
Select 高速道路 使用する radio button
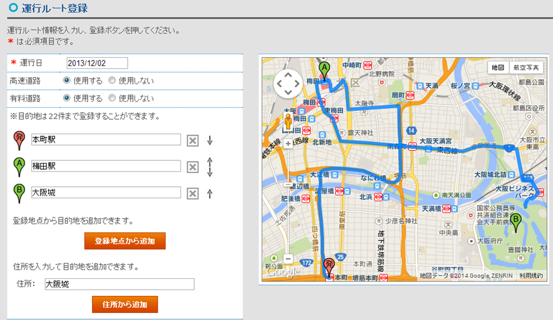66,80
